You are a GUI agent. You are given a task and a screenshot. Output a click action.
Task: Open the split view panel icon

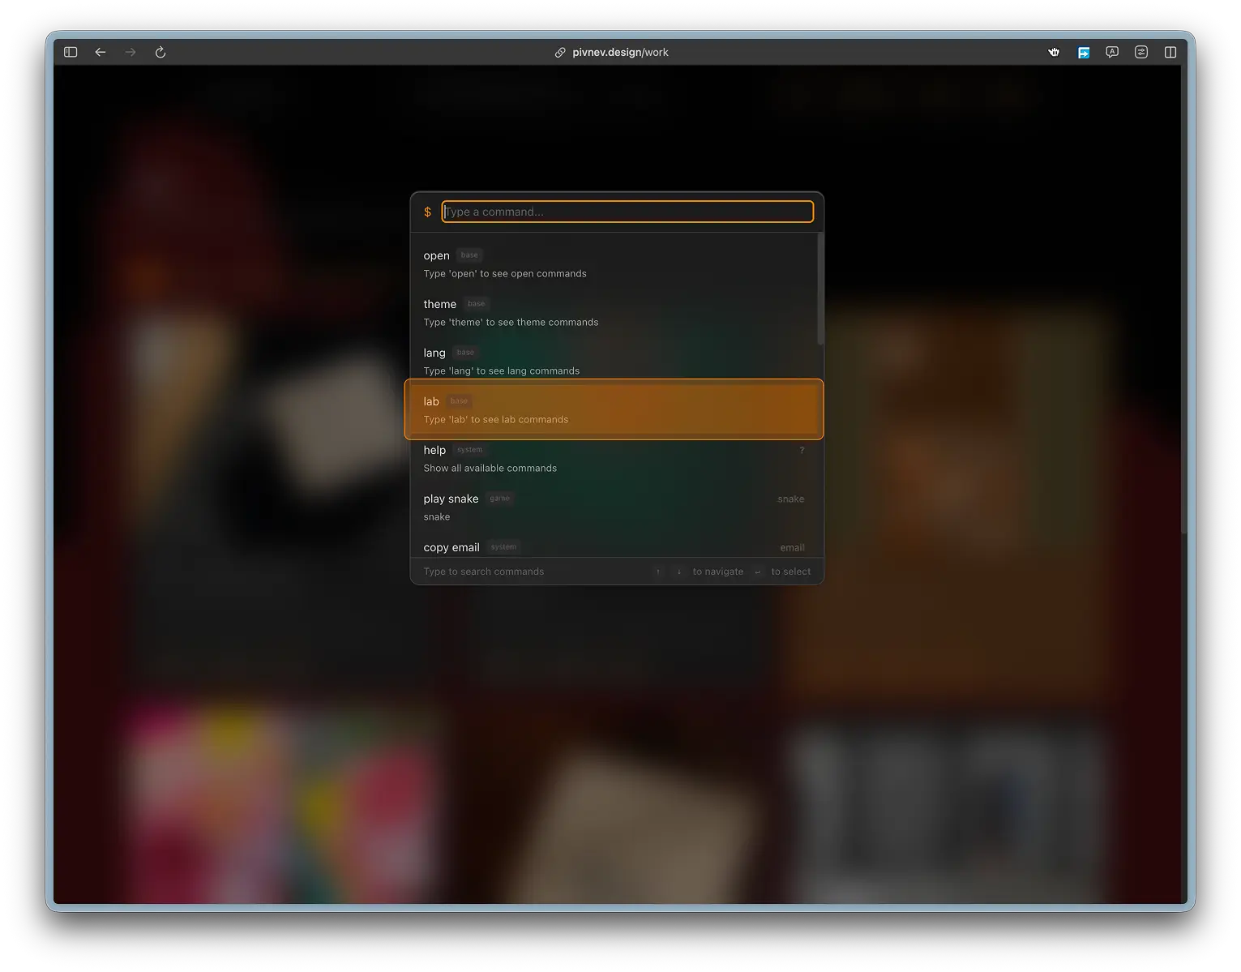(x=1170, y=52)
